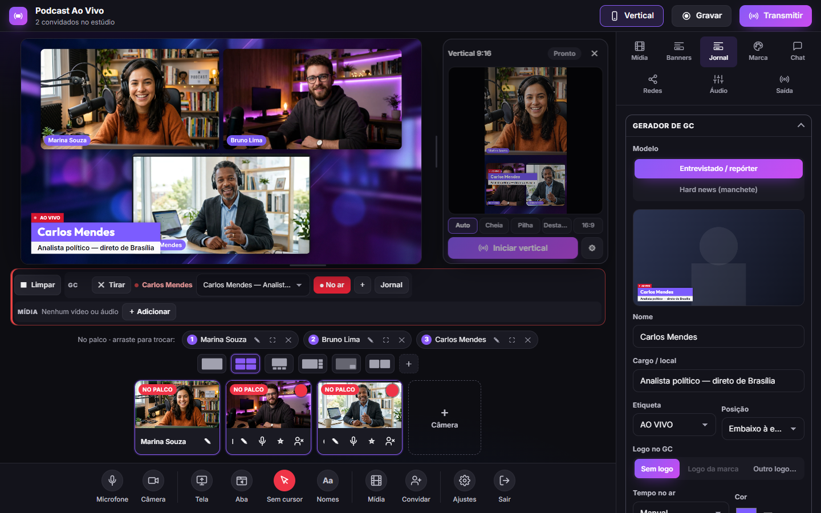Open the Posição Embaixo à e... dropdown
The height and width of the screenshot is (513, 821).
(x=763, y=429)
